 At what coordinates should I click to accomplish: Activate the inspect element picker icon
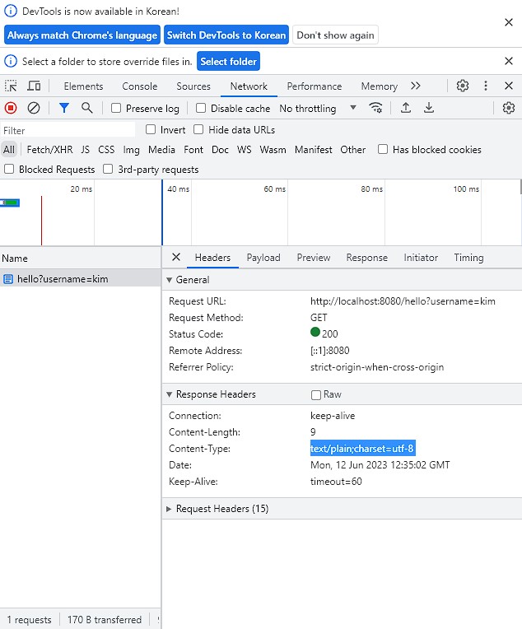click(x=11, y=86)
